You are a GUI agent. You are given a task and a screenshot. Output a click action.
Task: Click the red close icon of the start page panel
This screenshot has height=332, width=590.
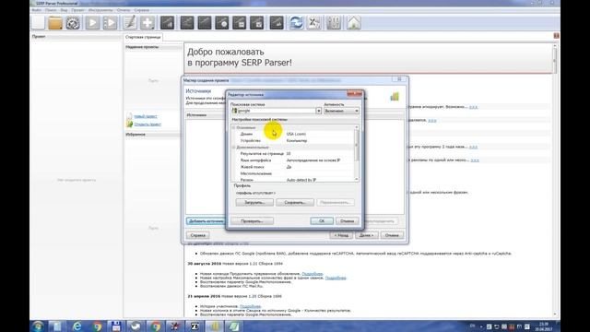556,36
